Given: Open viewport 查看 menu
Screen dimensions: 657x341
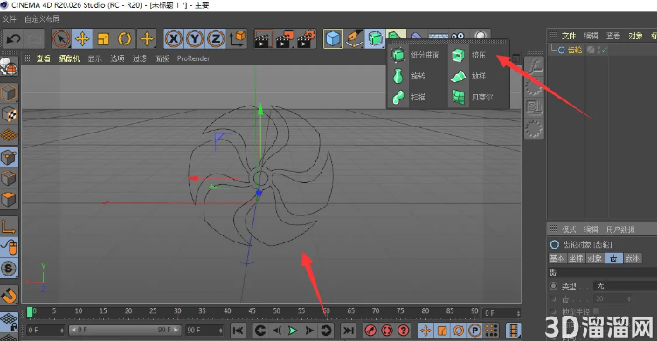Looking at the screenshot, I should 43,58.
